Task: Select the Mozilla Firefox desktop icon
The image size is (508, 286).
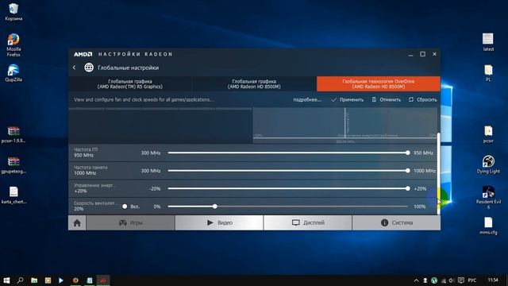Action: point(13,45)
